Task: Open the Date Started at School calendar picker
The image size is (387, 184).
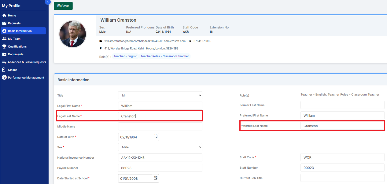Action: [x=155, y=178]
